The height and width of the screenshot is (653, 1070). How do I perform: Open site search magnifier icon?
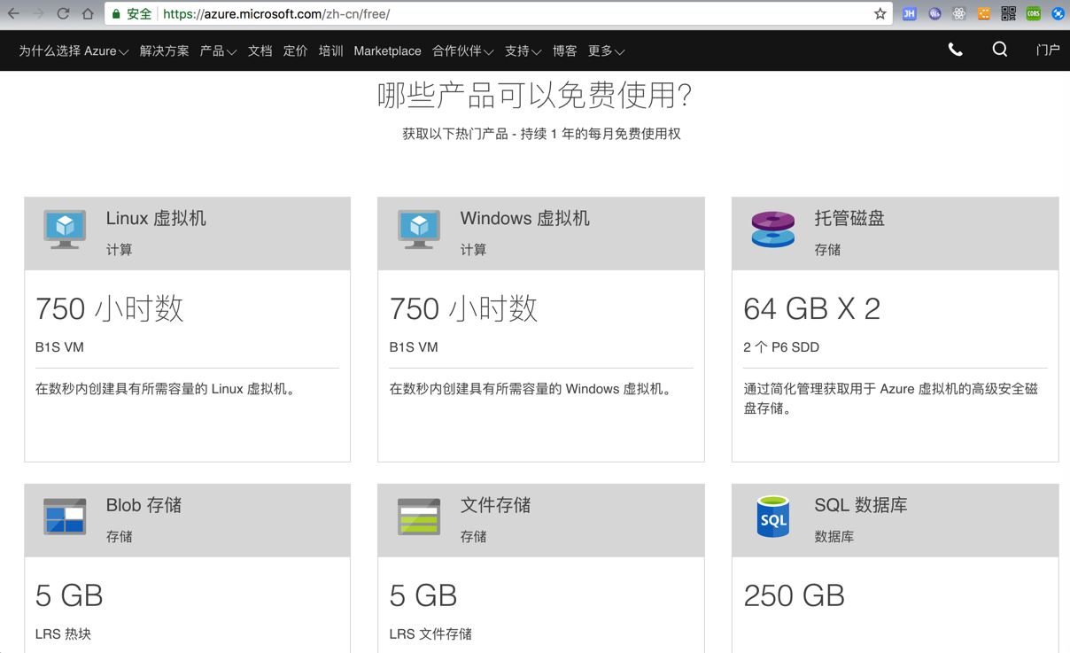click(x=1000, y=50)
